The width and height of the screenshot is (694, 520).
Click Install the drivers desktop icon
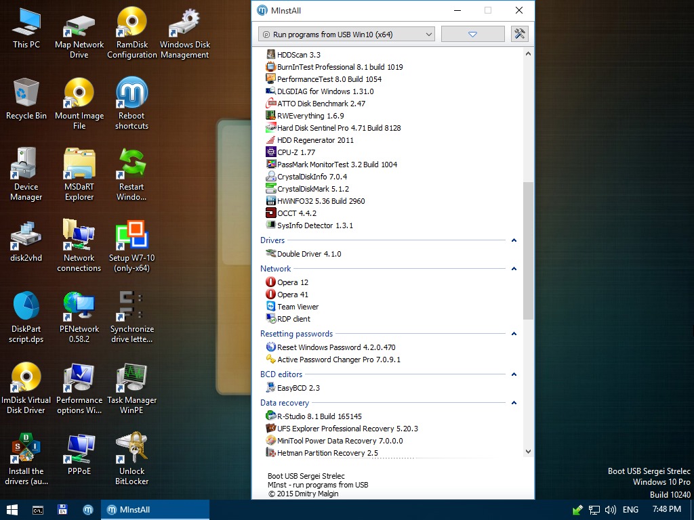coord(26,460)
